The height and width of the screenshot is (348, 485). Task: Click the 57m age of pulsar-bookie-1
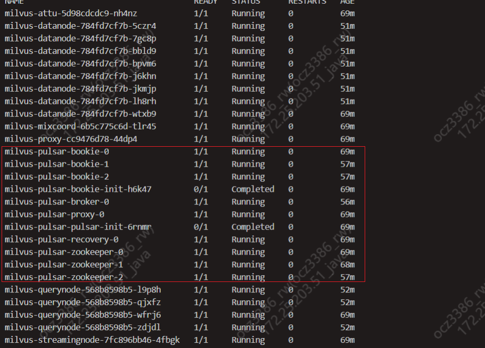[x=348, y=164]
